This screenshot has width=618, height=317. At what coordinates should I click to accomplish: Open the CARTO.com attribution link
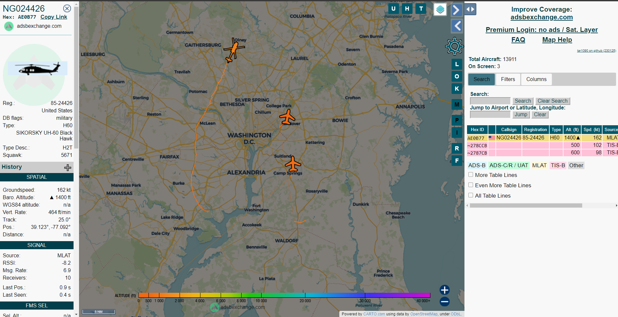[374, 314]
